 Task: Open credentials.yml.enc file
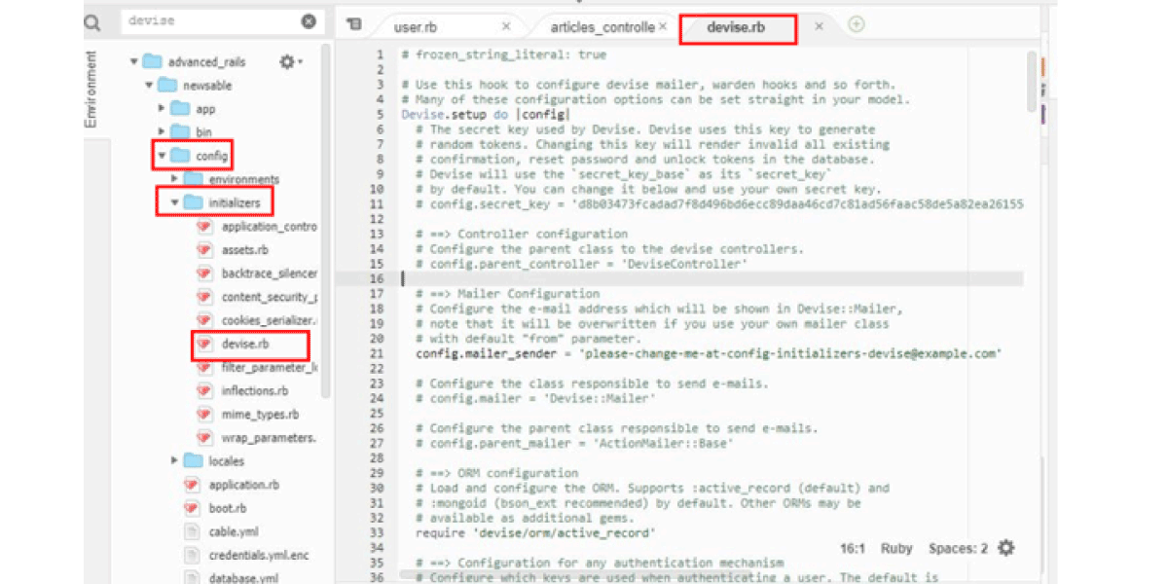pos(258,555)
